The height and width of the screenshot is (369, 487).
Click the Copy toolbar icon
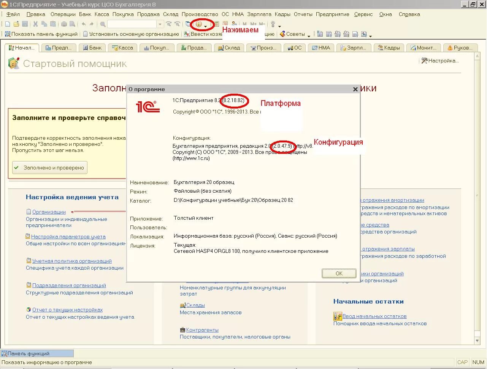click(44, 24)
